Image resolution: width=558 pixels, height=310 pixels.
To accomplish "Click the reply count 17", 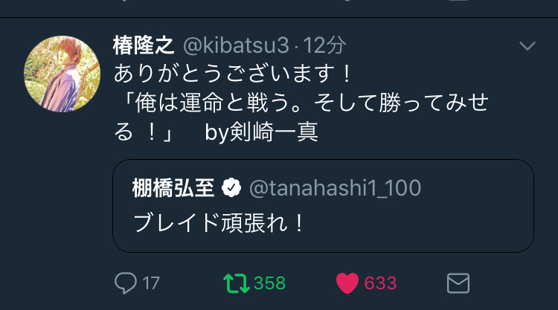I will 151,283.
